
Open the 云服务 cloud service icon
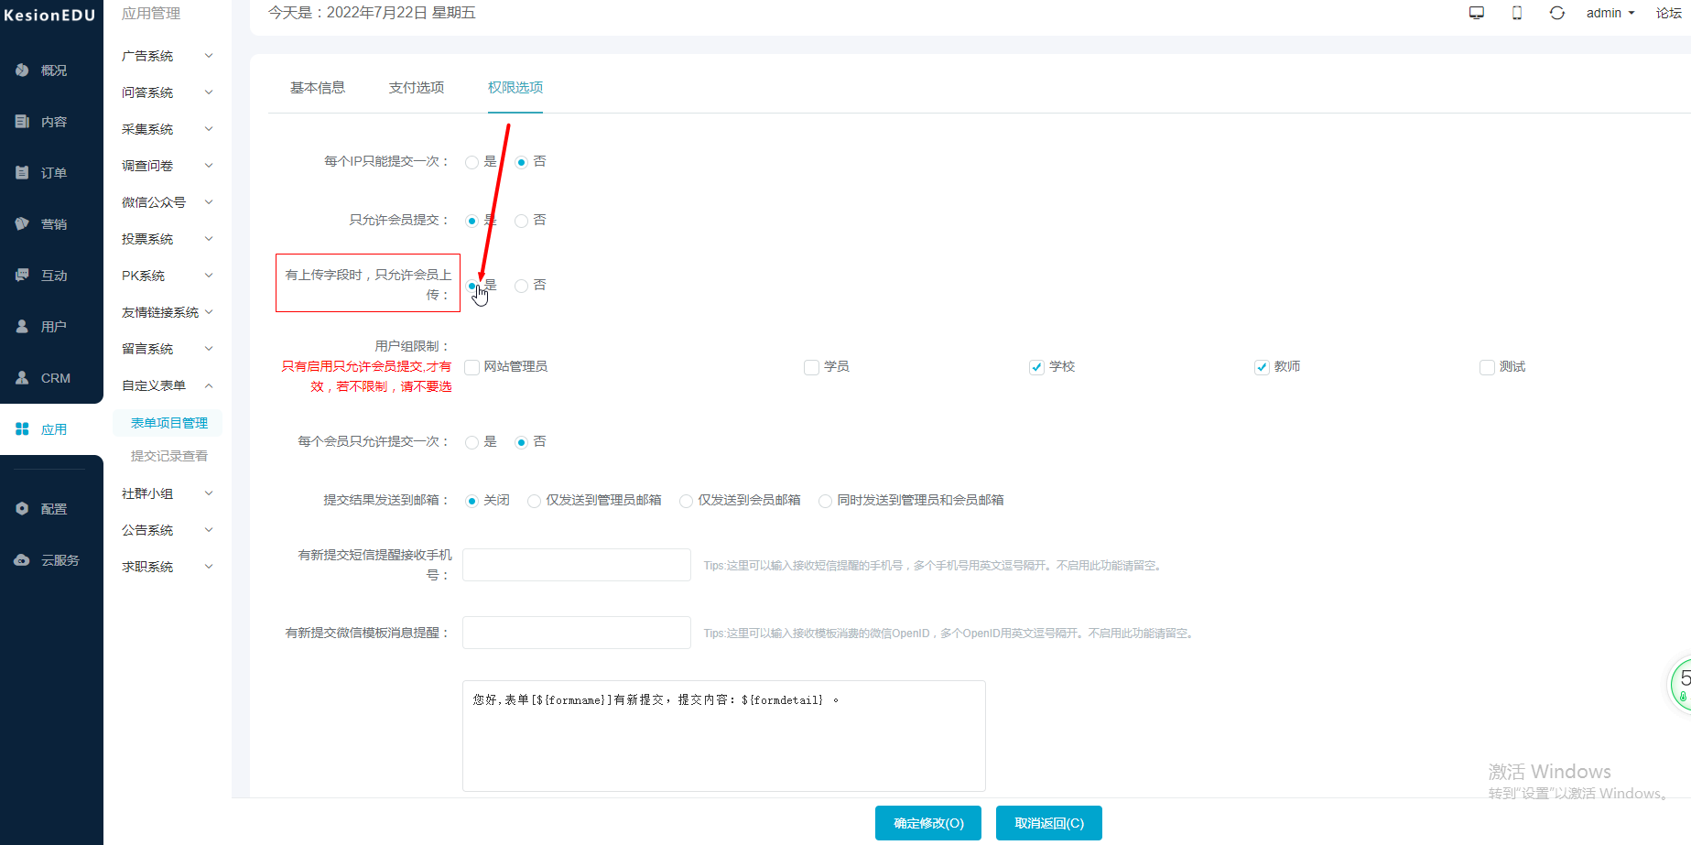23,560
